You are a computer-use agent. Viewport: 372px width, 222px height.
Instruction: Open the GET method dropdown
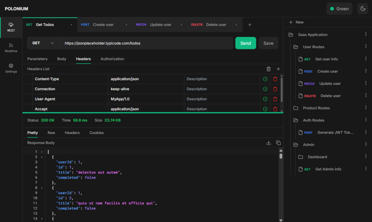tap(43, 43)
